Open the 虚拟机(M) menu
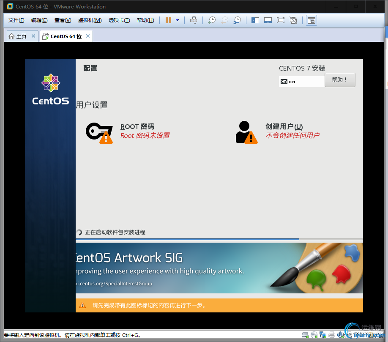This screenshot has width=388, height=342. coord(90,20)
